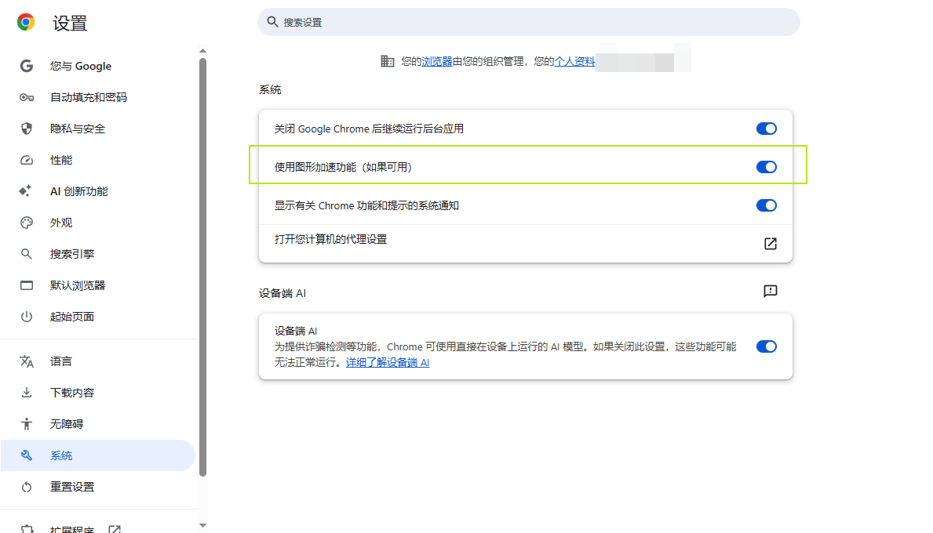The width and height of the screenshot is (933, 533).
Task: Click the palette icon for 外观
Action: point(26,223)
